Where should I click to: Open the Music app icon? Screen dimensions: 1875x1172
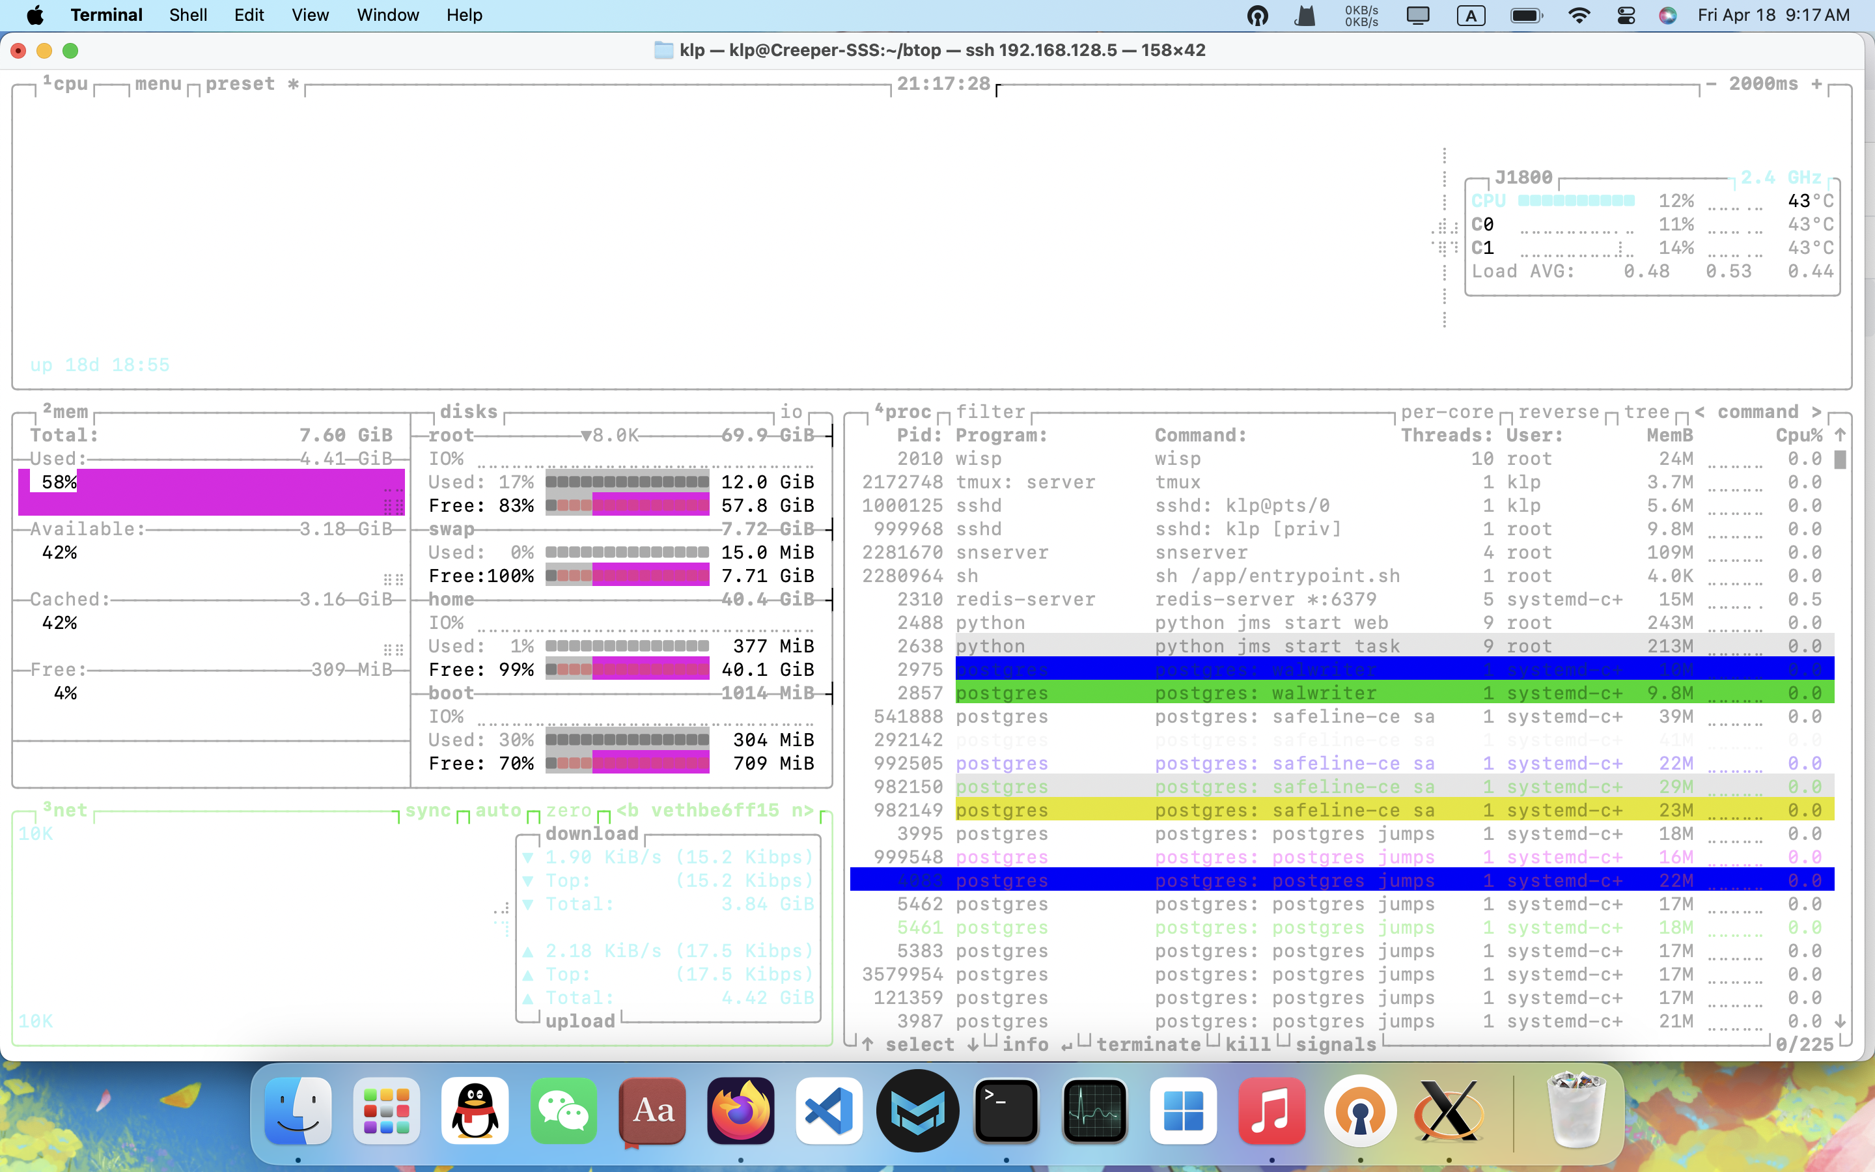1271,1111
